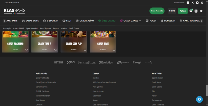Viewport: 208px width, 106px height.
Task: Open SSS (Sıkça Sorulan Sorular) link
Action: pyautogui.click(x=104, y=82)
